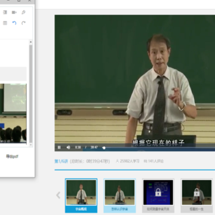Image resolution: width=215 pixels, height=215 pixels.
Task: Click the insert-page icon in the notes toolbar
Action: [5, 13]
